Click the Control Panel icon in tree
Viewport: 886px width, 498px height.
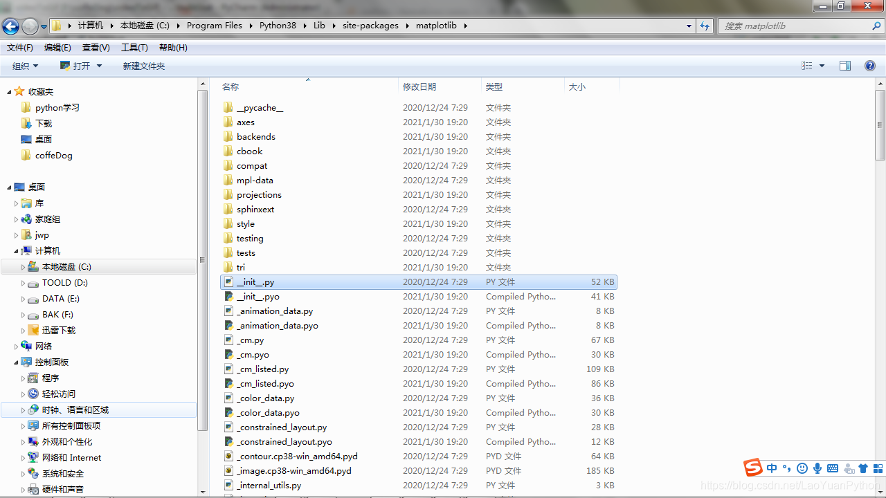point(26,362)
